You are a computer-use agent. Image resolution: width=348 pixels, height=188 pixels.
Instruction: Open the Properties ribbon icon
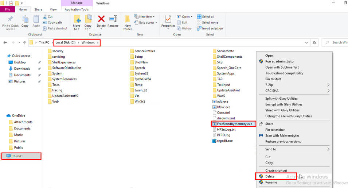coord(168,19)
